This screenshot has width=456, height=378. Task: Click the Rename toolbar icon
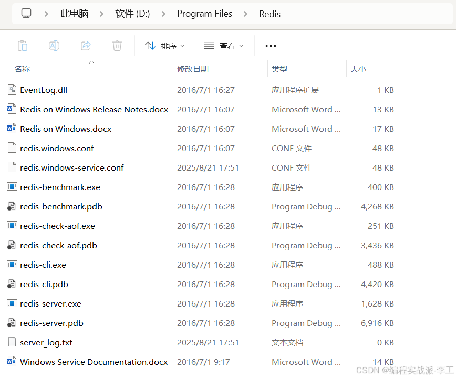pyautogui.click(x=54, y=46)
